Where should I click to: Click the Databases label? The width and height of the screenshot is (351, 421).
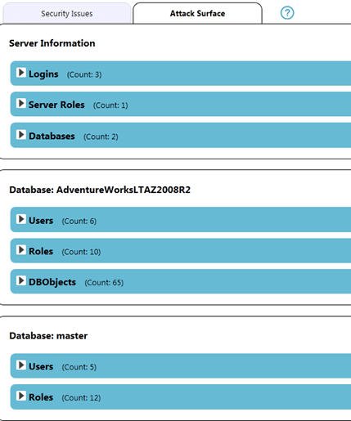tap(52, 136)
